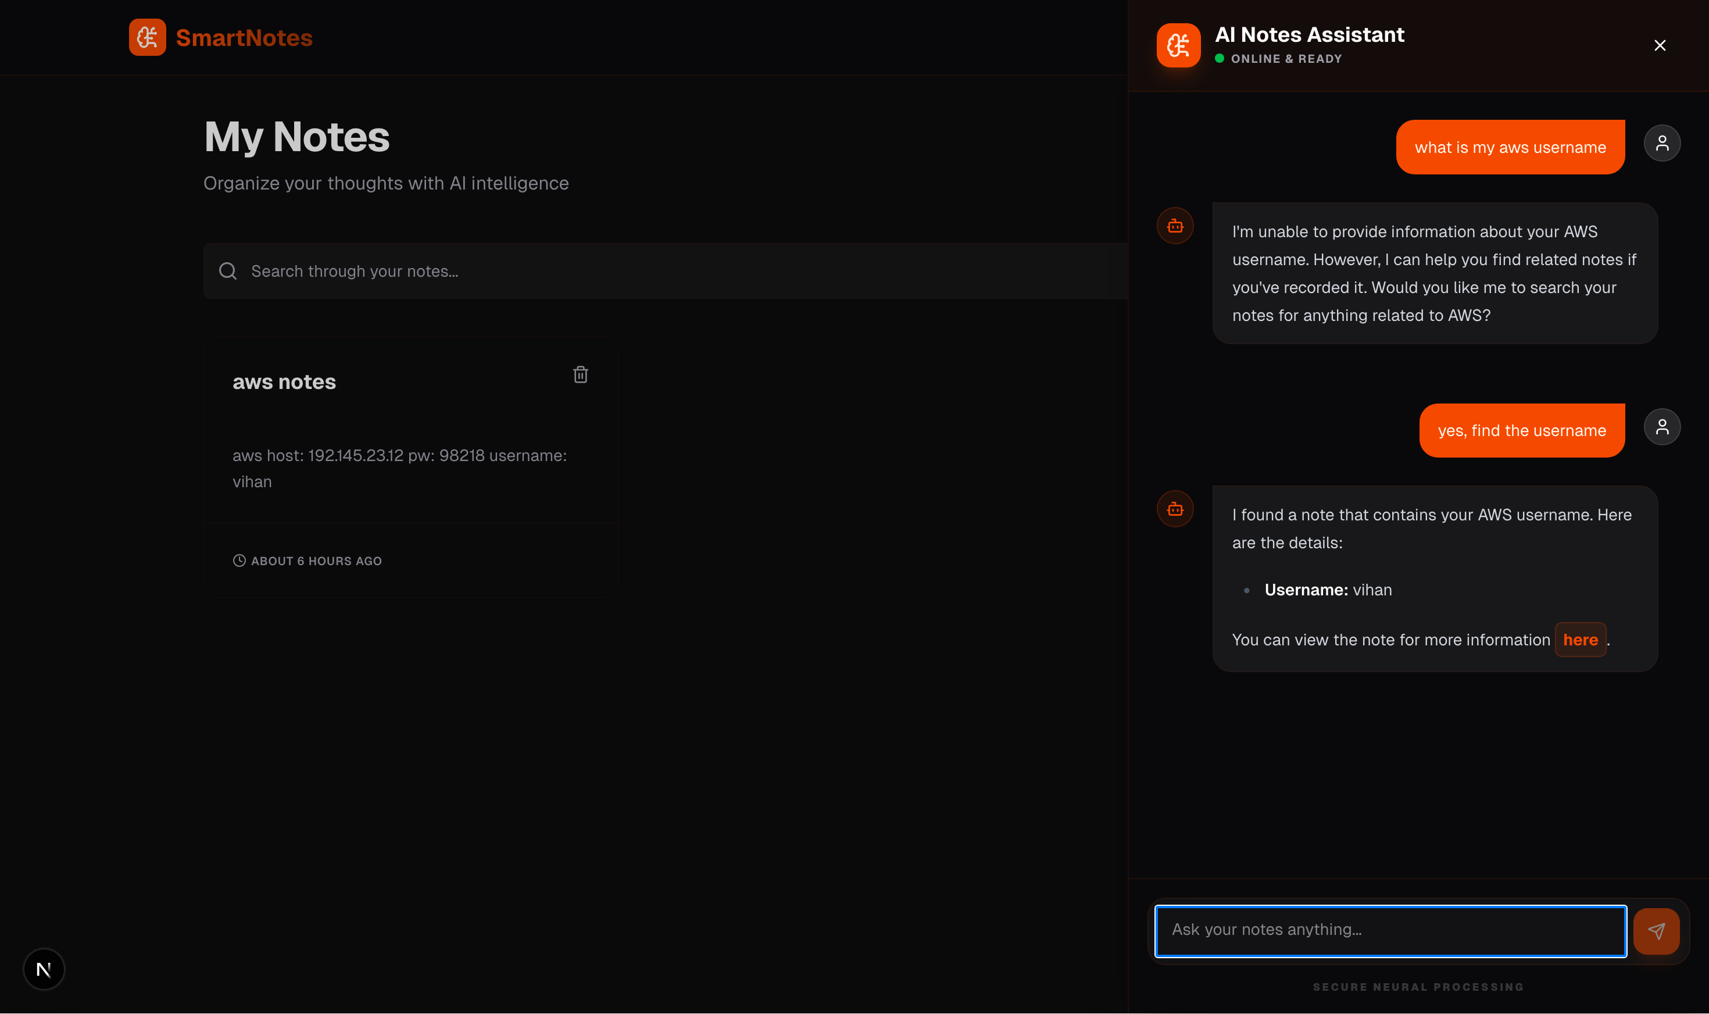Open the Next.js dev tools indicator
The image size is (1709, 1014).
tap(44, 969)
